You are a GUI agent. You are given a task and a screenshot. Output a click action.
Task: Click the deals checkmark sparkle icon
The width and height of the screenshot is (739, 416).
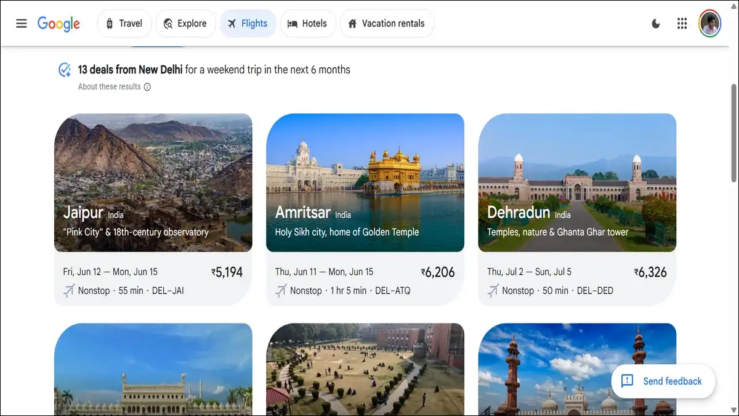pyautogui.click(x=65, y=70)
